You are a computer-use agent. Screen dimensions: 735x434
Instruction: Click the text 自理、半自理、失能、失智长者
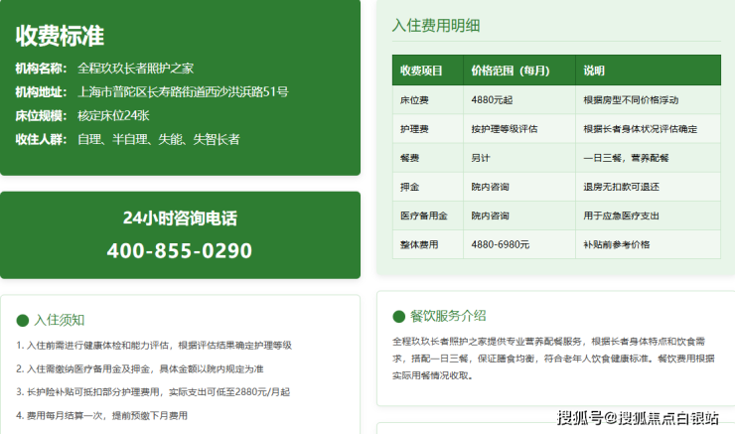tap(159, 139)
